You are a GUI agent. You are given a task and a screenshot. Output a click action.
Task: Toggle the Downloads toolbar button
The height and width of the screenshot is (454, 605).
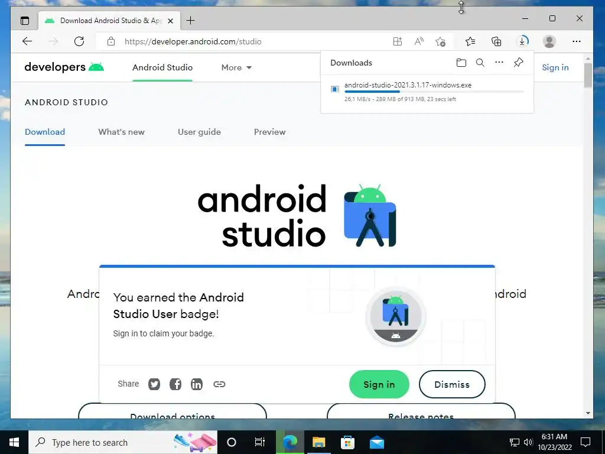point(522,41)
